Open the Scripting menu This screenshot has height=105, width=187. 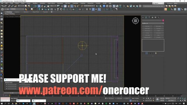pos(83,3)
